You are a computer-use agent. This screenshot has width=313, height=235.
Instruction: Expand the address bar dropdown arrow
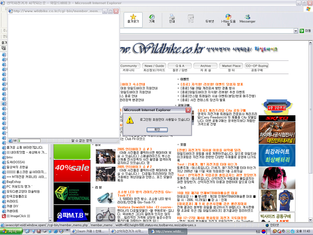[295, 31]
